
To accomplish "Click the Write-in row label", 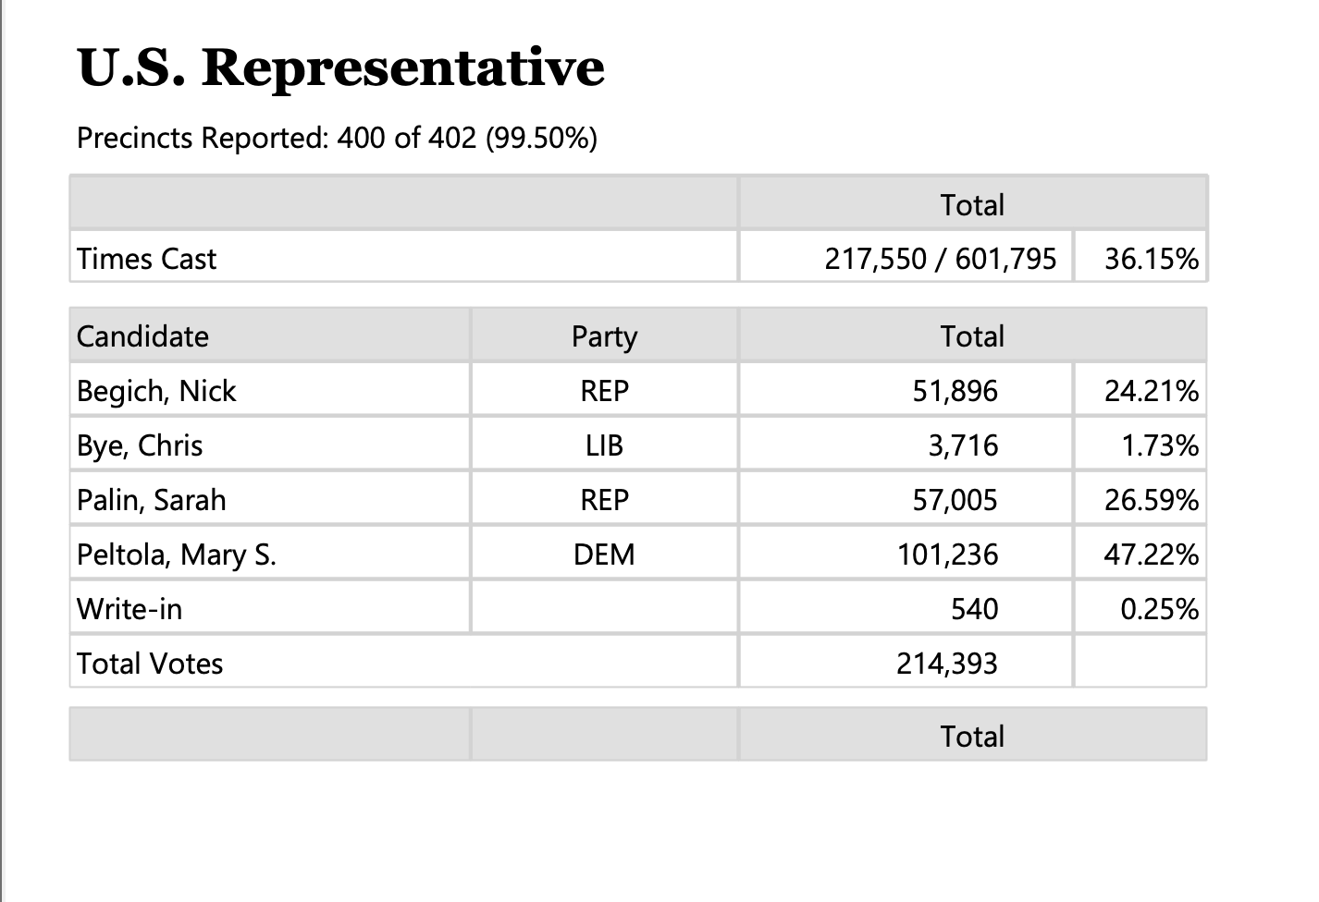I will [269, 608].
